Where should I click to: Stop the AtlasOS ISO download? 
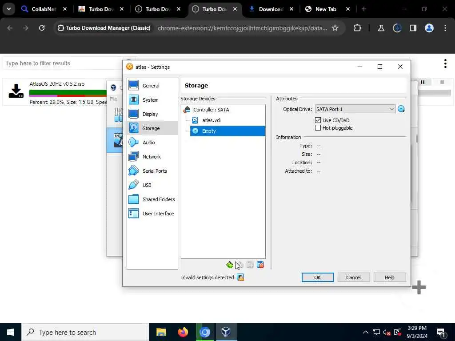point(442,82)
